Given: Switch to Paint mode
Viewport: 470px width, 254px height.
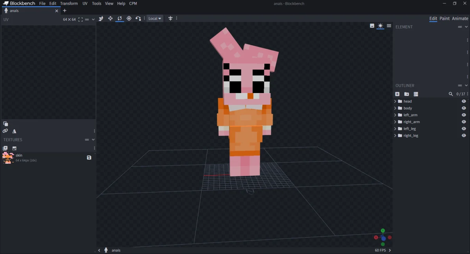Looking at the screenshot, I should [x=445, y=18].
